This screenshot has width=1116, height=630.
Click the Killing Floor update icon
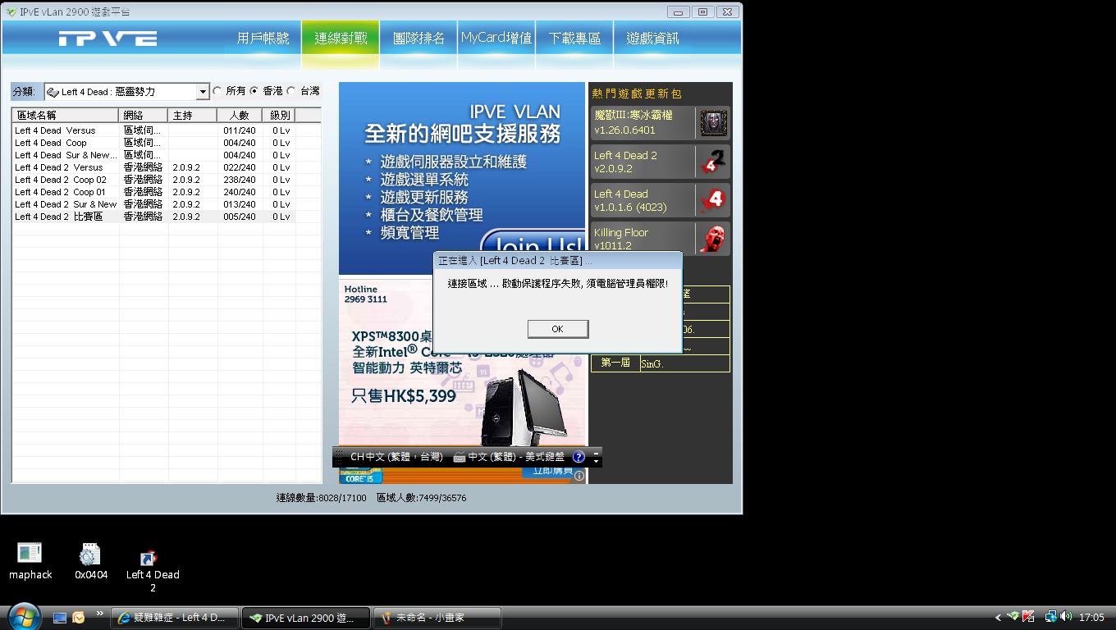[713, 239]
